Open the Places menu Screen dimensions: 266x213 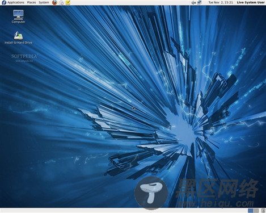tap(31, 2)
